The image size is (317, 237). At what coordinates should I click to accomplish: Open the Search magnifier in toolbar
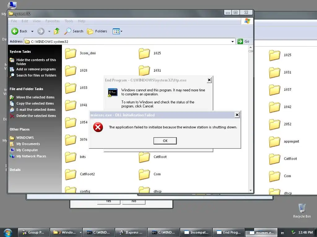[x=67, y=31]
